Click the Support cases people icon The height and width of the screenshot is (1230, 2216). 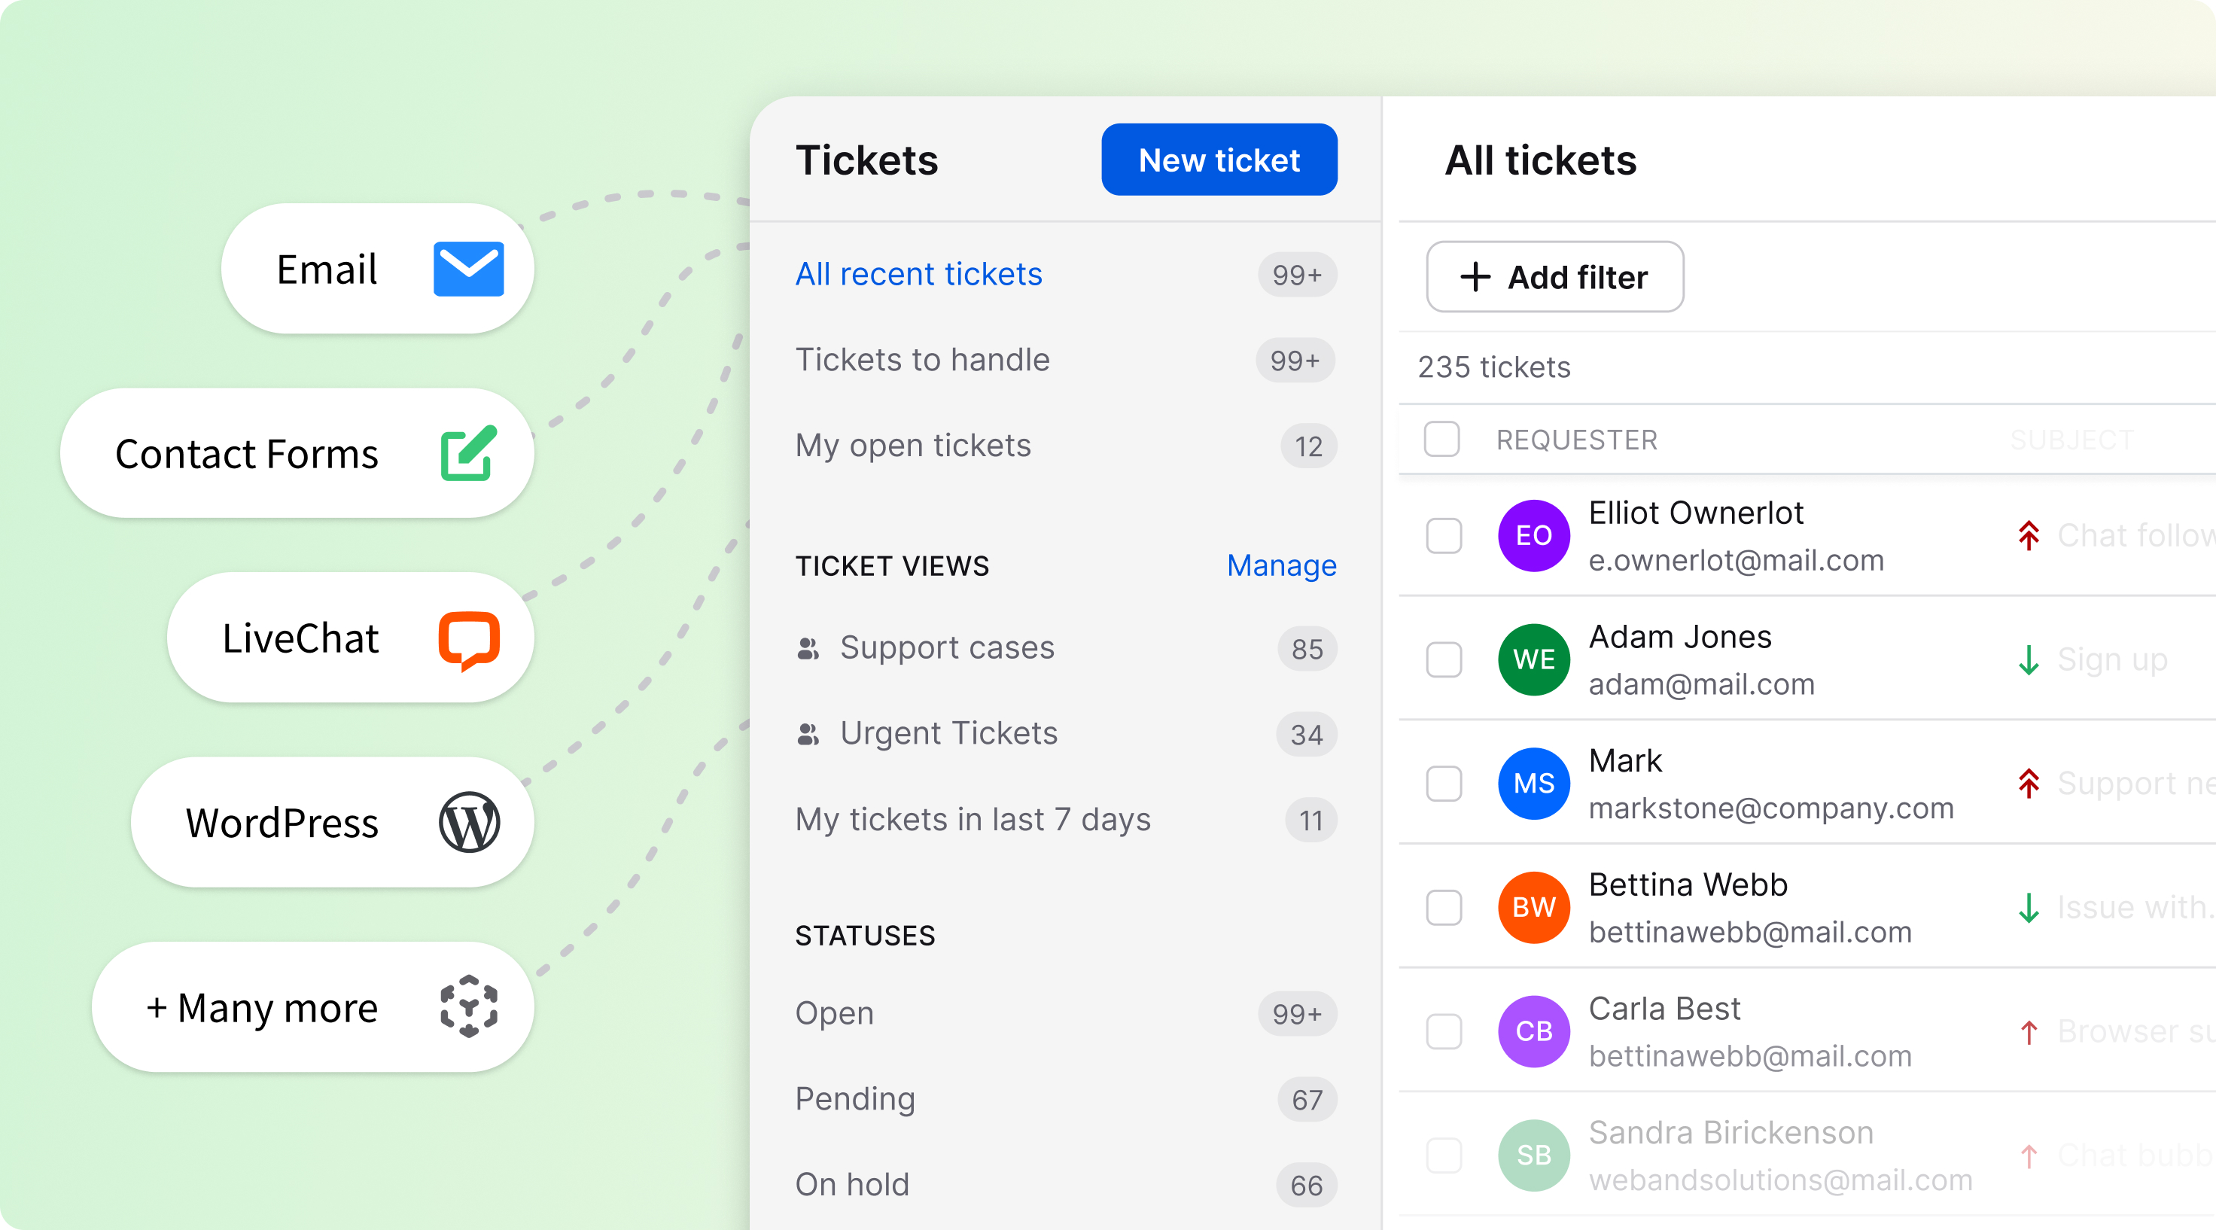(808, 649)
